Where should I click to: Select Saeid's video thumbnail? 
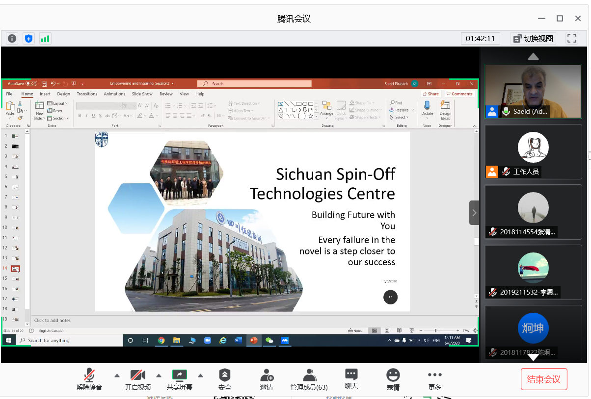pyautogui.click(x=533, y=91)
